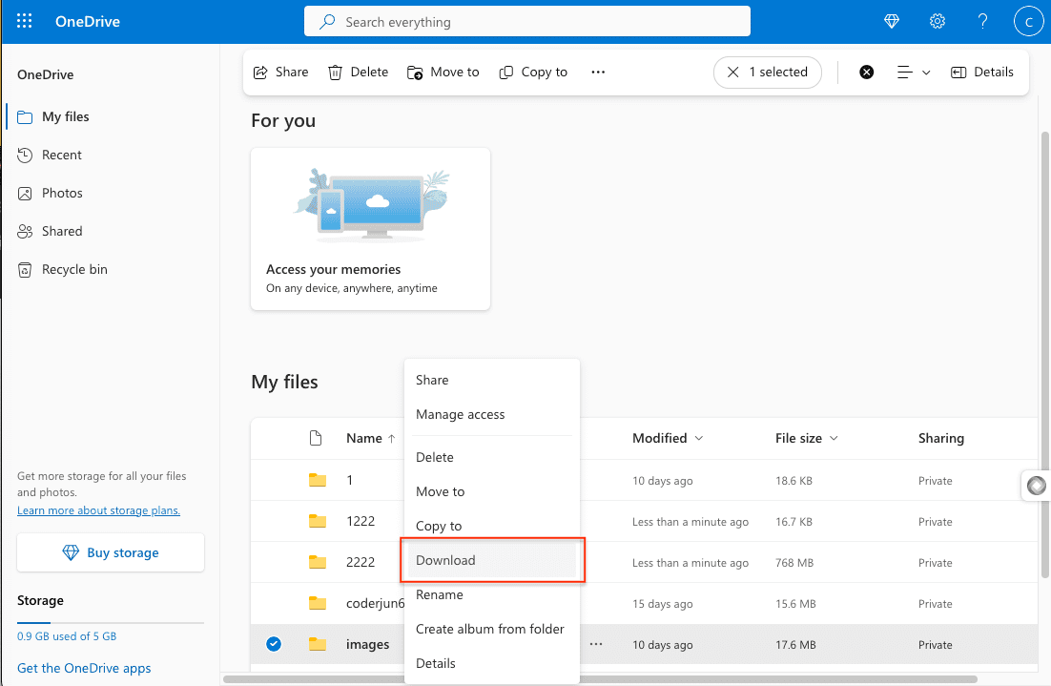Follow Learn more about storage plans link

tap(98, 510)
